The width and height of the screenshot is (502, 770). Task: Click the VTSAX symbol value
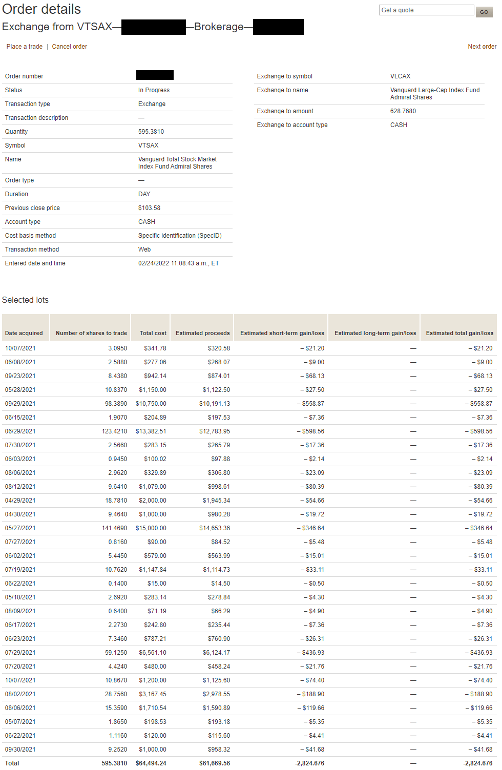click(149, 145)
